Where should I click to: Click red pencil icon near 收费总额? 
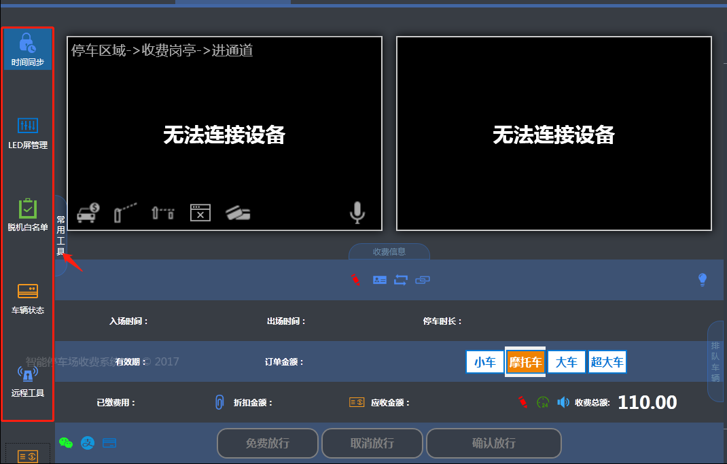(x=522, y=402)
